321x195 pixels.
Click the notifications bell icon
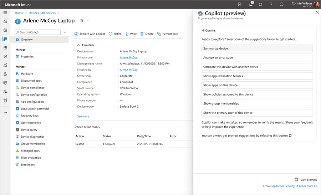tap(251, 5)
